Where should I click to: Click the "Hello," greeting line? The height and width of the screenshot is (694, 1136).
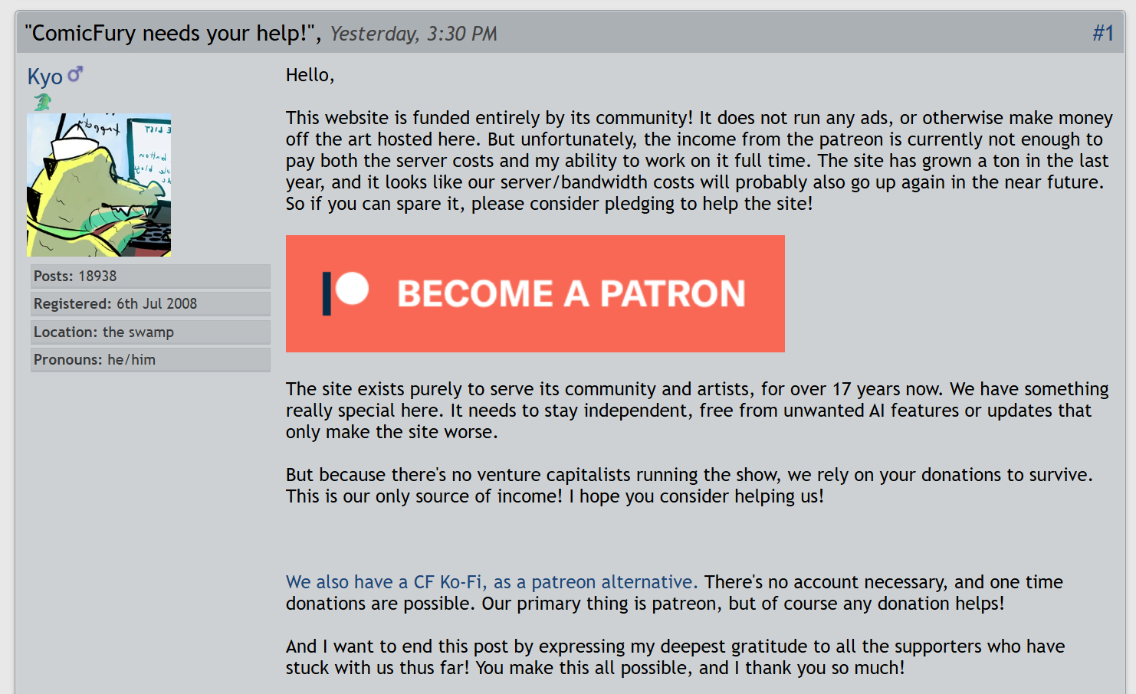tap(310, 75)
